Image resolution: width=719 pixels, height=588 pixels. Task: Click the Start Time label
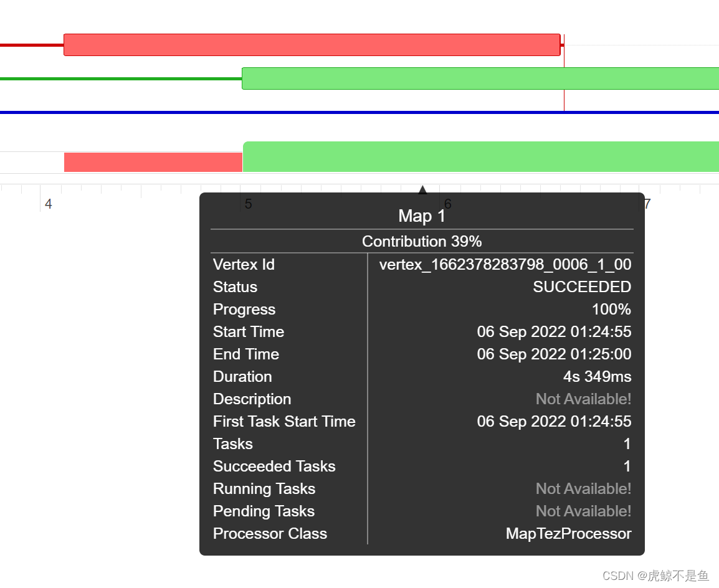pyautogui.click(x=249, y=332)
